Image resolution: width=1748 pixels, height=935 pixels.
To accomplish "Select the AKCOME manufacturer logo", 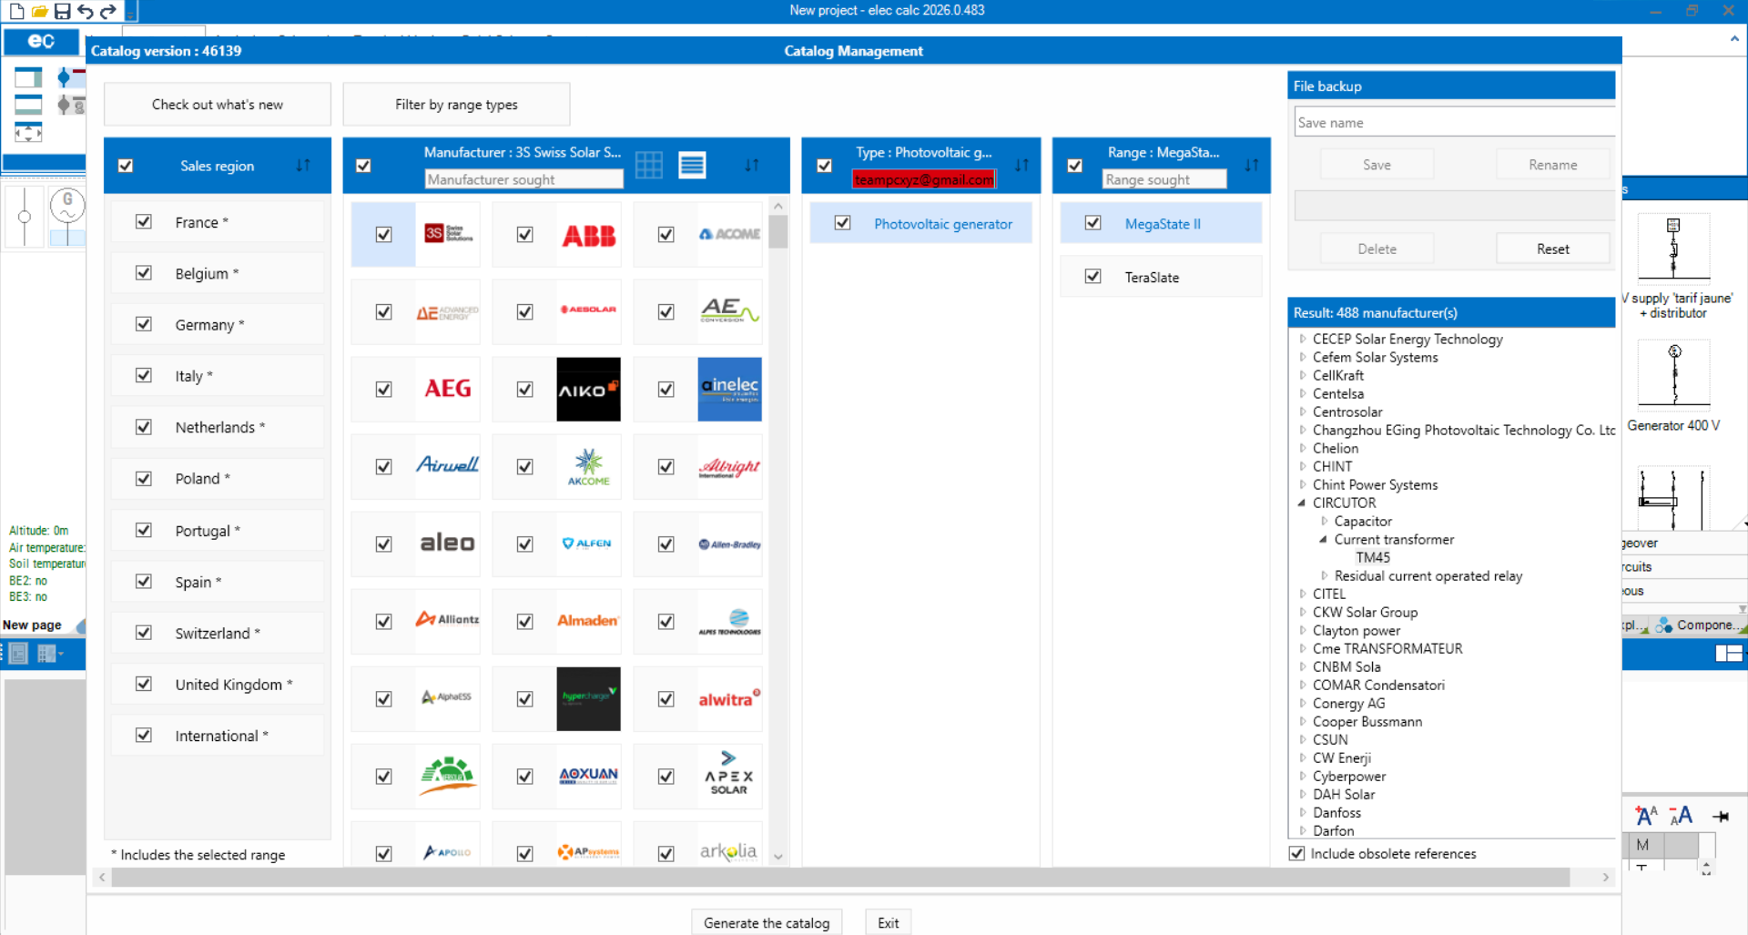I will [x=589, y=466].
